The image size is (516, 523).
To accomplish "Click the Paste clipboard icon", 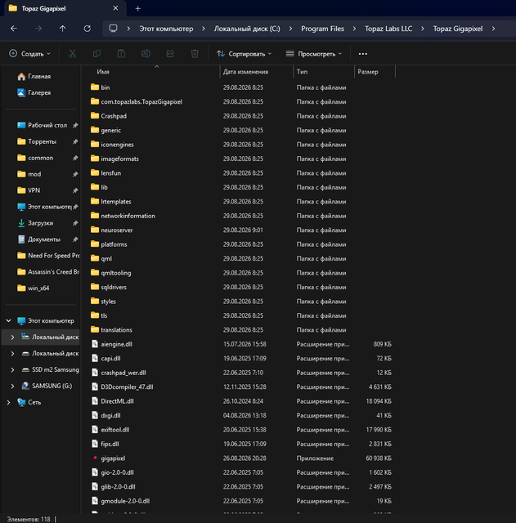I will pyautogui.click(x=121, y=54).
